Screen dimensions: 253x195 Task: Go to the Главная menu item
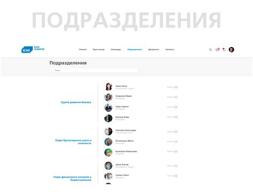pos(83,50)
